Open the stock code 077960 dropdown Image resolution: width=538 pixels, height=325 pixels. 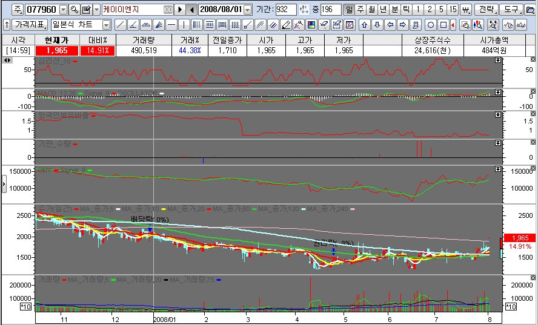(64, 10)
